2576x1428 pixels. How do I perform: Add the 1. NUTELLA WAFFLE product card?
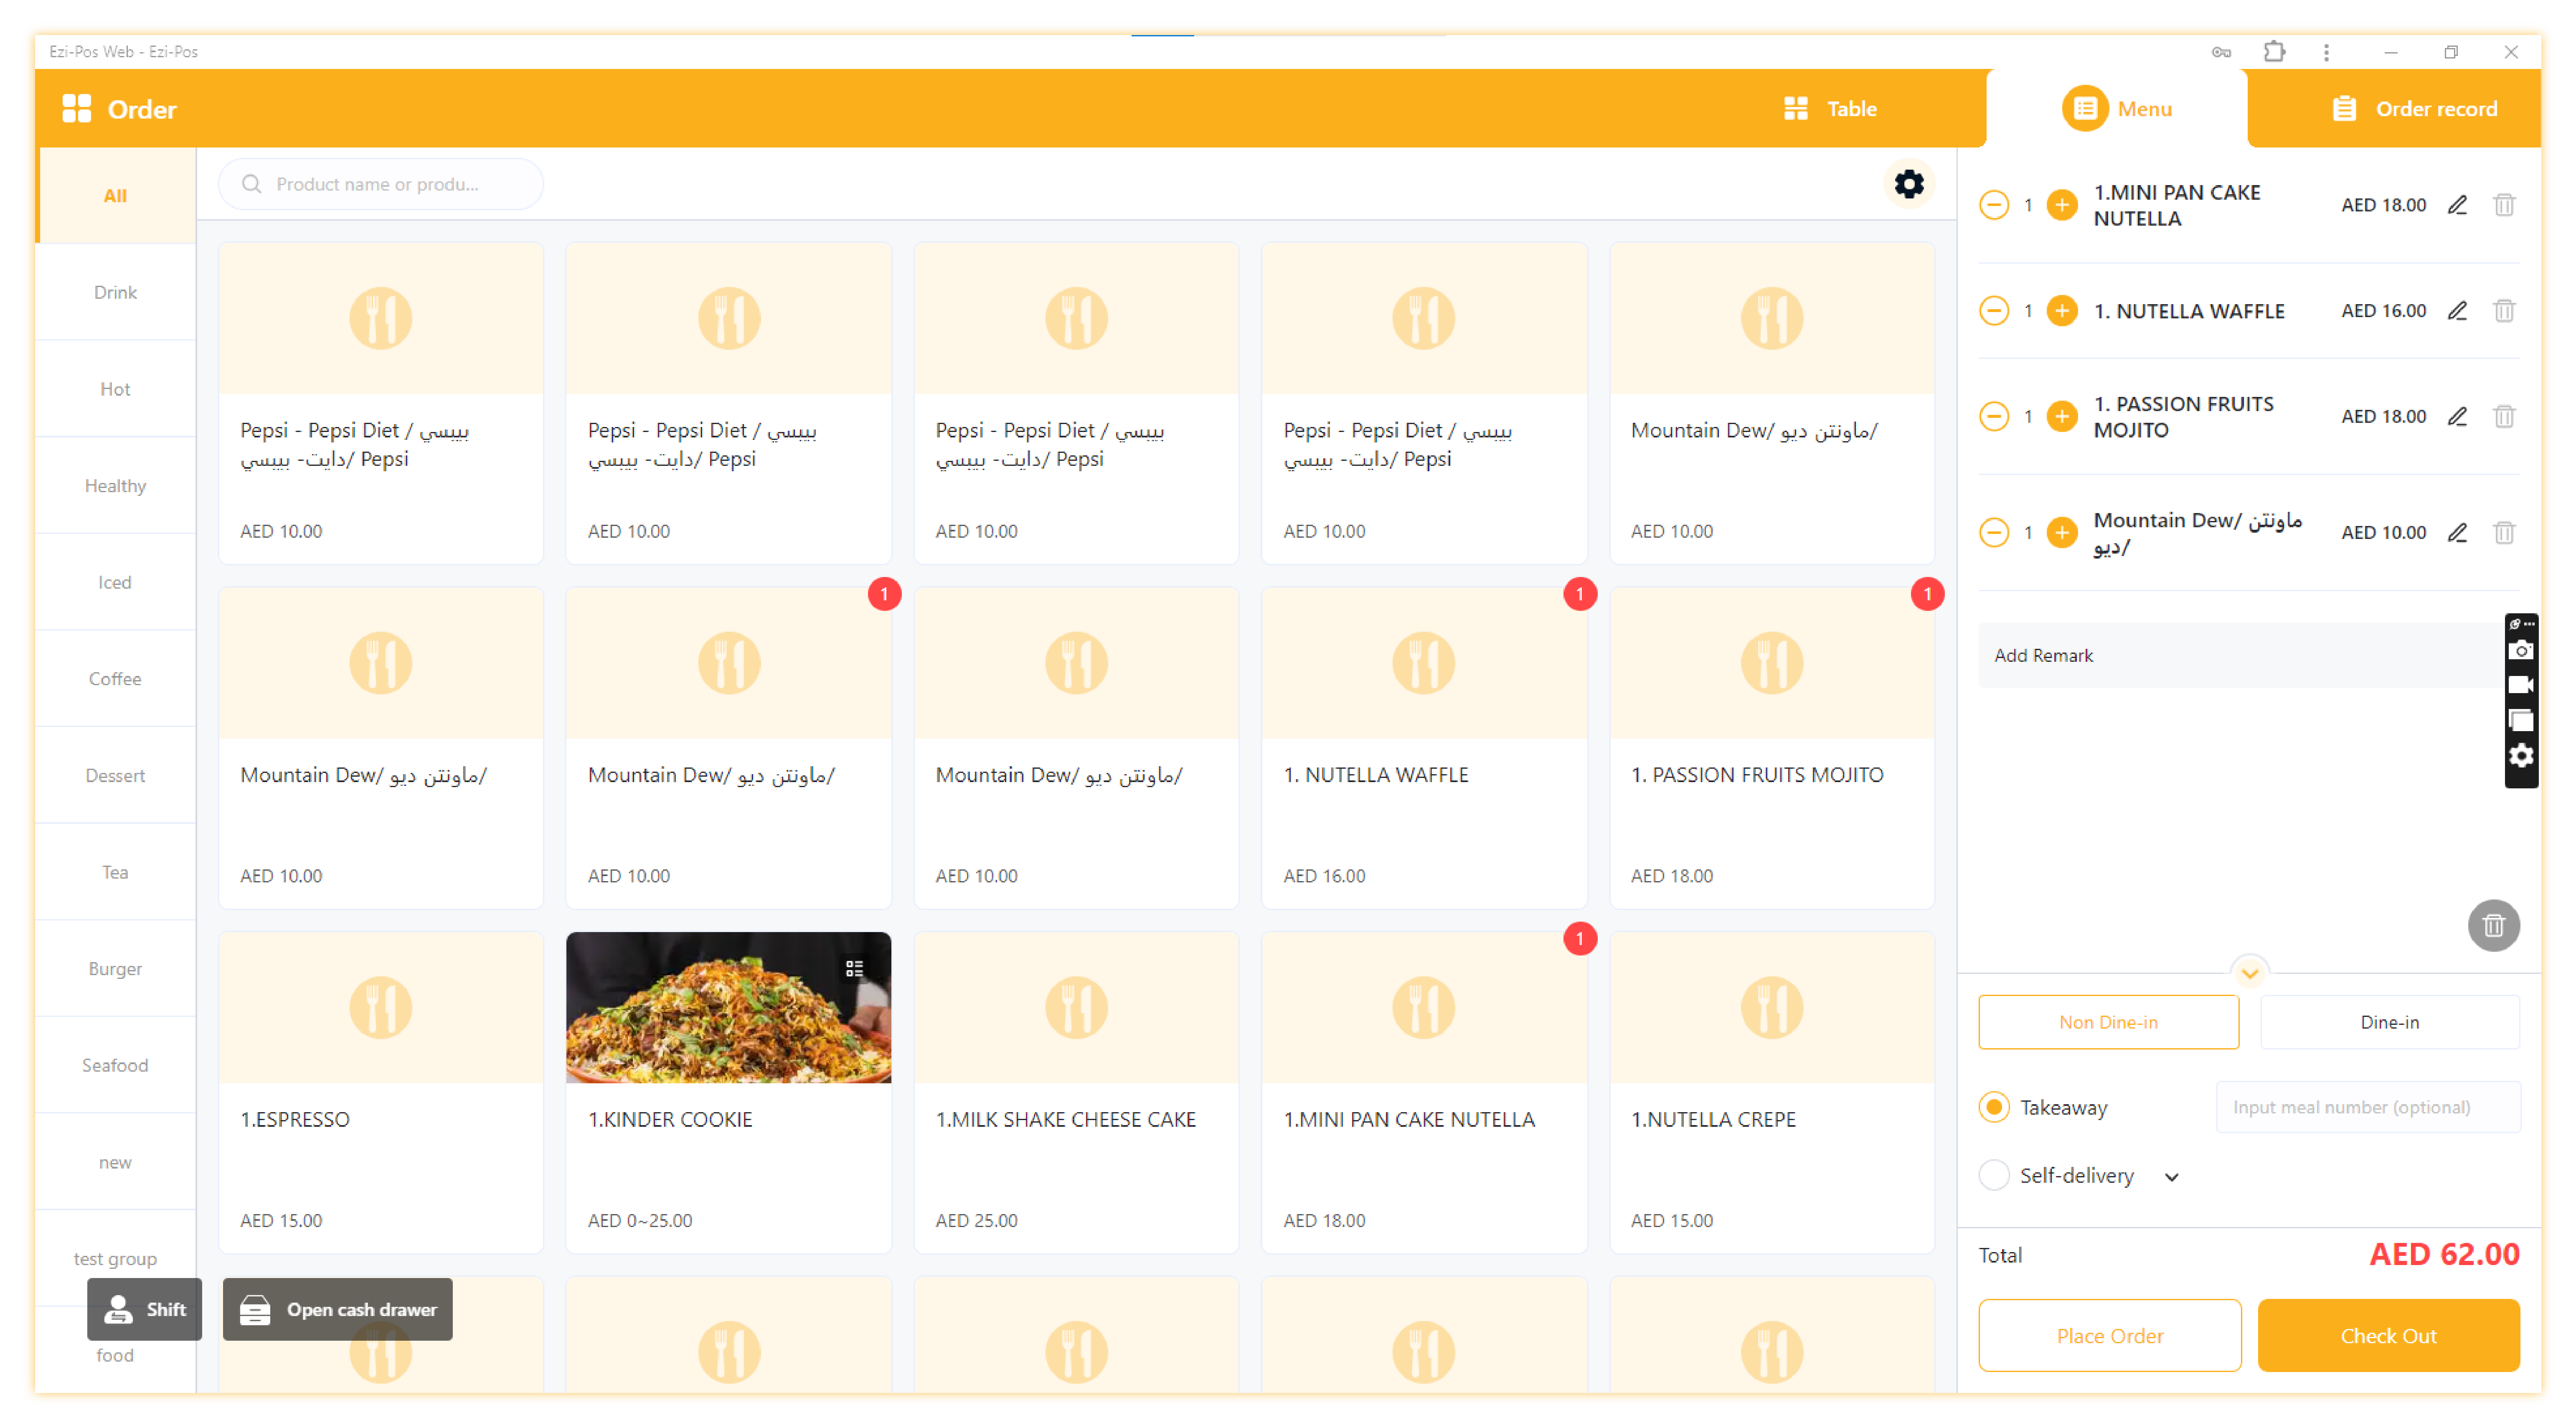(1423, 748)
